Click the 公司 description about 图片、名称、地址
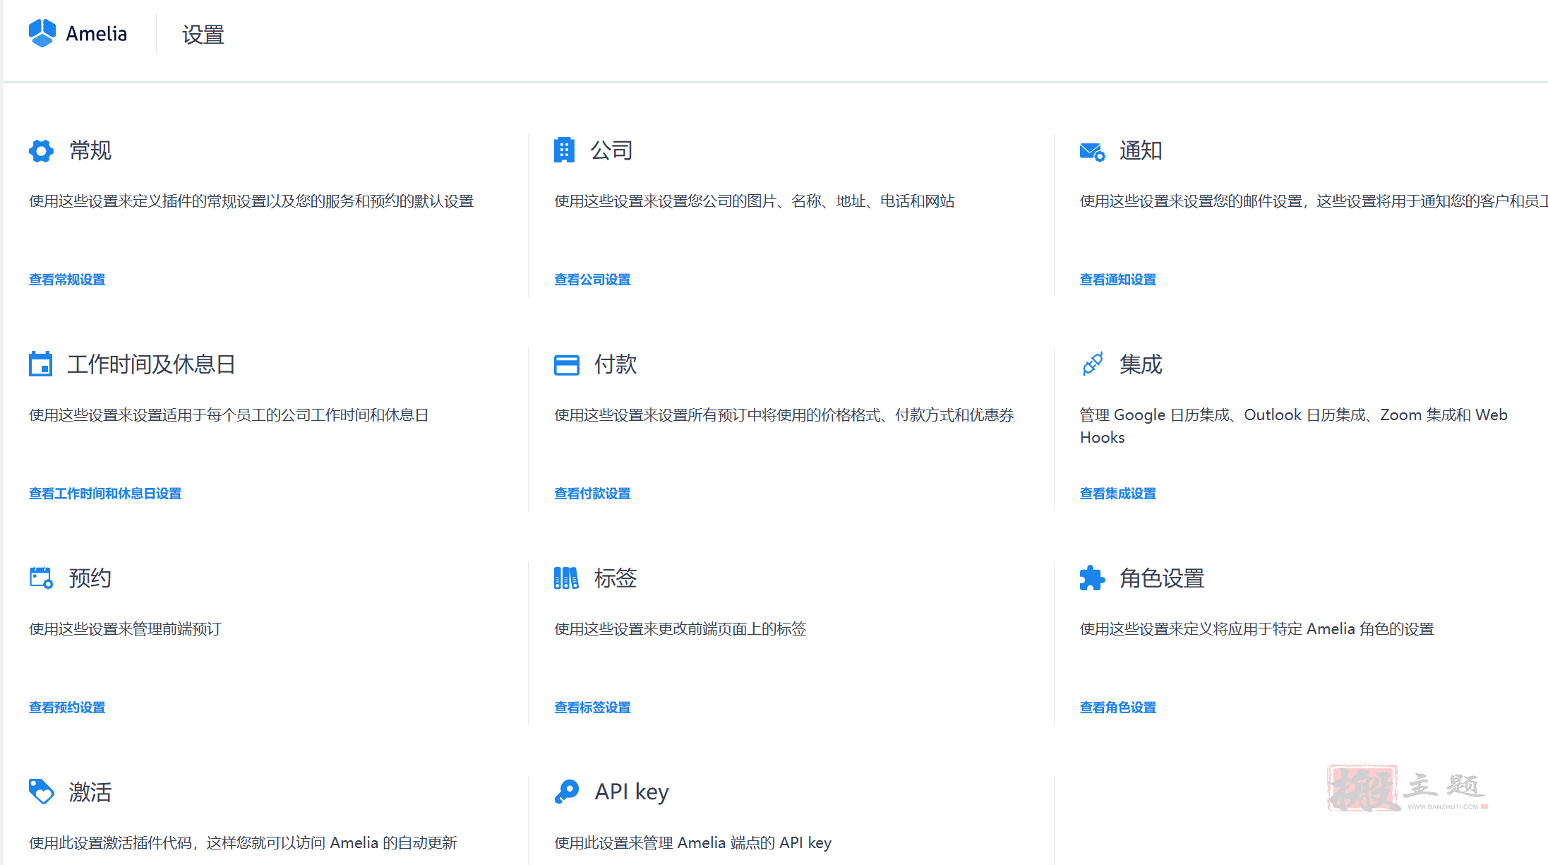Viewport: 1548px width, 865px height. [x=755, y=201]
